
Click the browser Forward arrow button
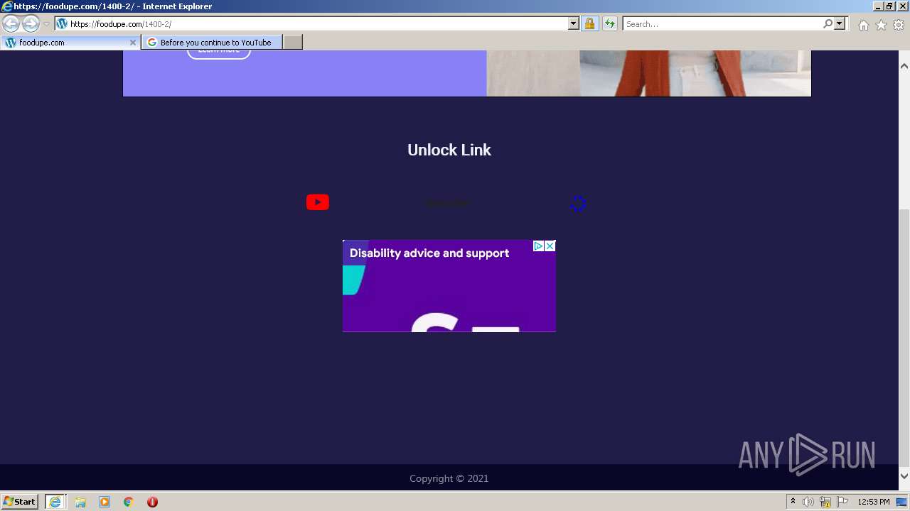(x=31, y=23)
